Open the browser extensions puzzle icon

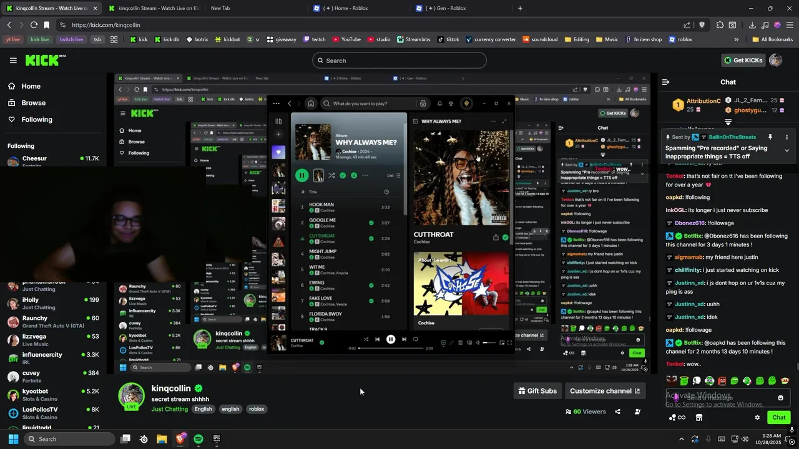point(720,25)
